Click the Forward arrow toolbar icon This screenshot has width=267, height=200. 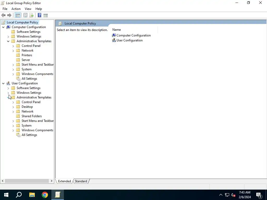pyautogui.click(x=9, y=15)
